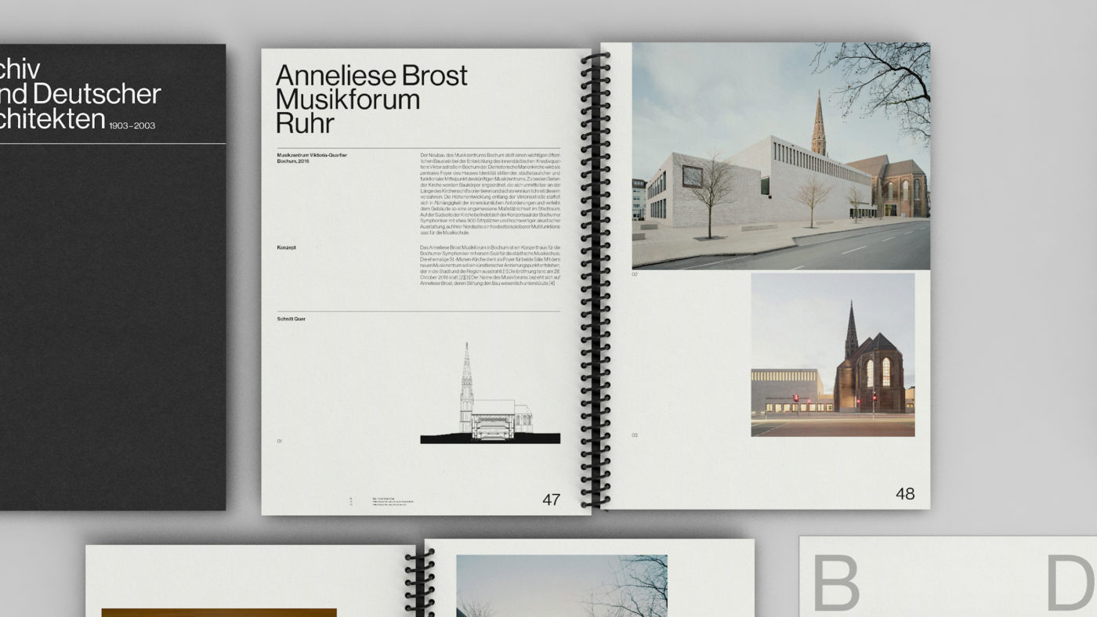This screenshot has height=617, width=1097.
Task: Click the image caption number '02'
Action: point(635,275)
